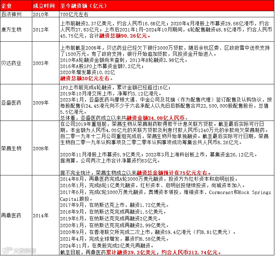275x256 pixels.
Task: Select the cell '2003年'
Action: tap(45, 63)
